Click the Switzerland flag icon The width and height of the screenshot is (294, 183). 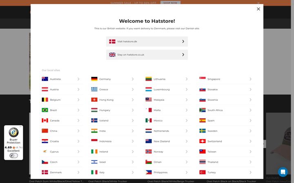coord(203,141)
